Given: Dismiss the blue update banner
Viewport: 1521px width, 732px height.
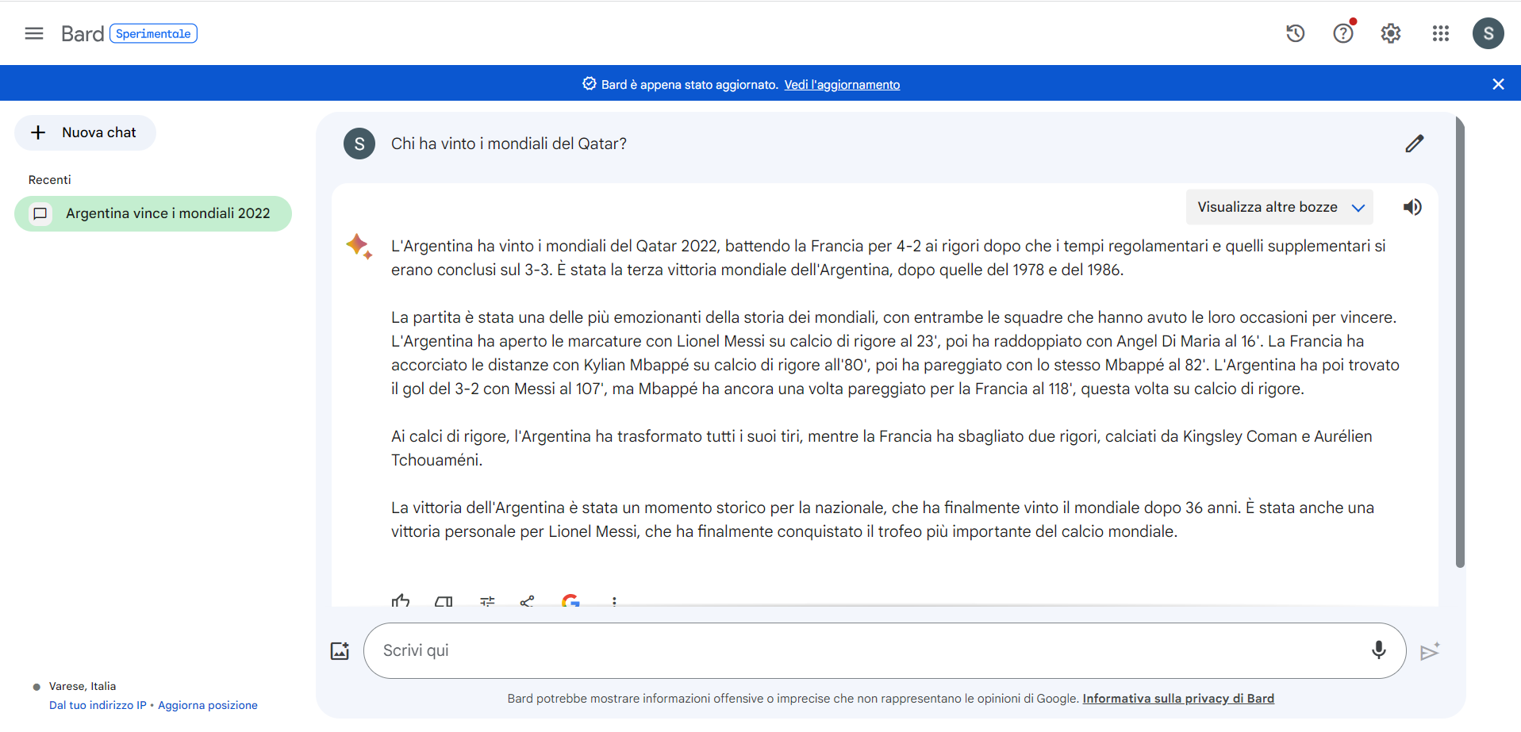Looking at the screenshot, I should click(1498, 84).
